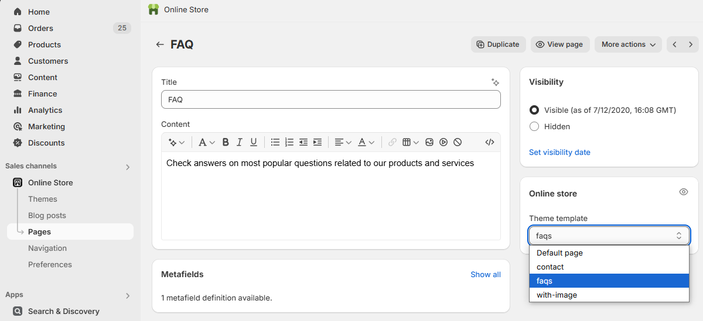Open insert table dropdown
703x321 pixels.
pos(411,142)
